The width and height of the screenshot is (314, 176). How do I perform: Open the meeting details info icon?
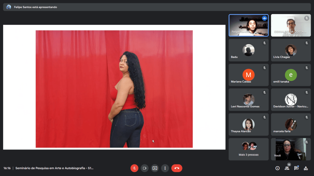(278, 168)
